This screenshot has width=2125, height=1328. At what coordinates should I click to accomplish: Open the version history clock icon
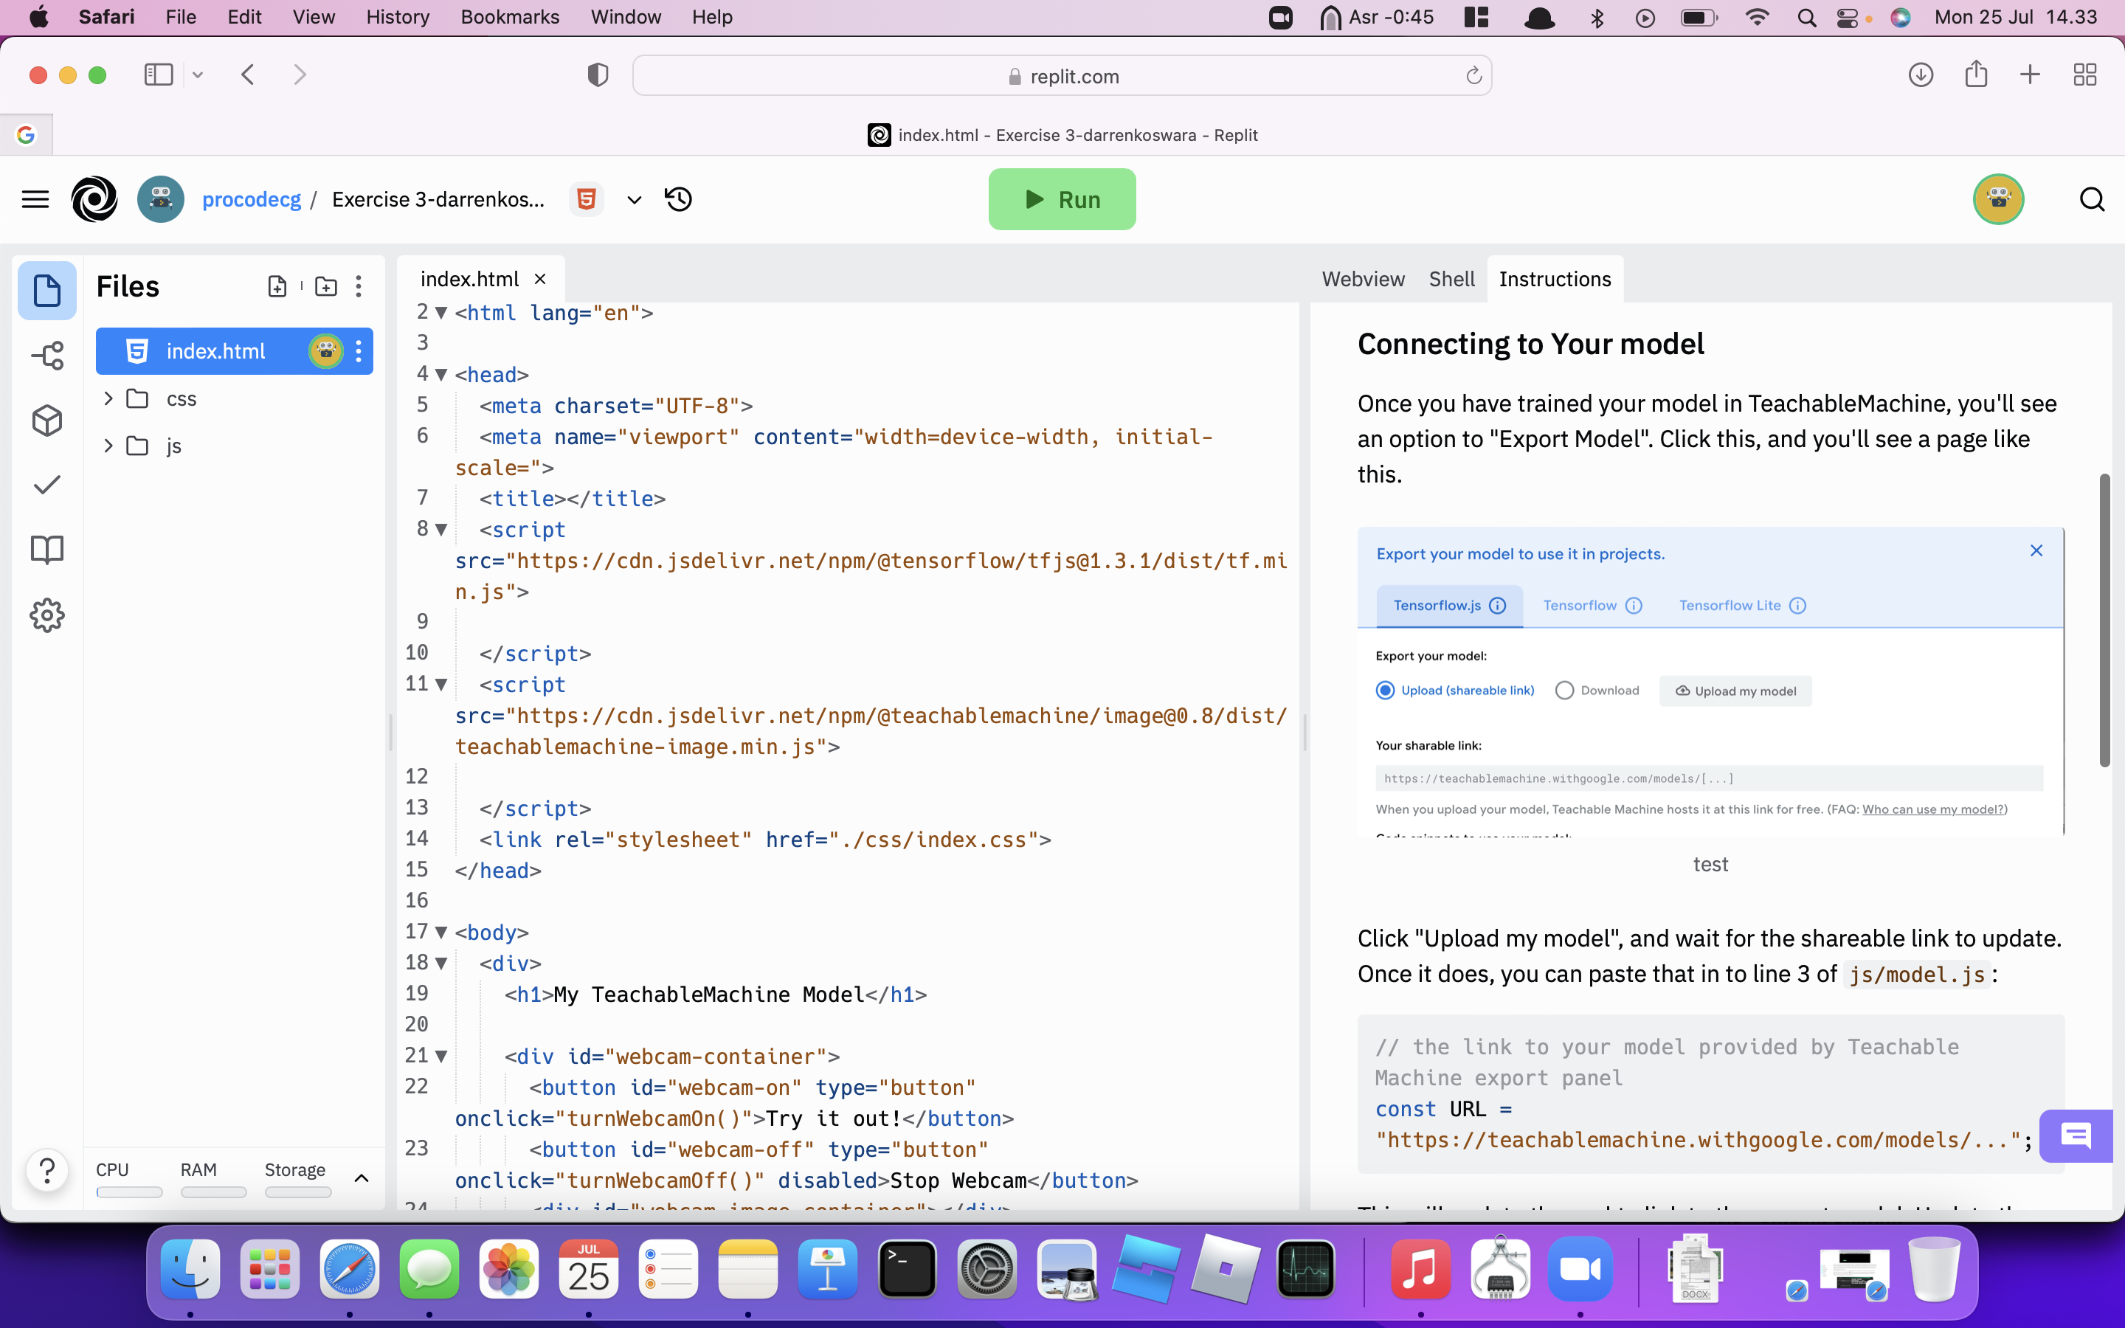coord(679,199)
